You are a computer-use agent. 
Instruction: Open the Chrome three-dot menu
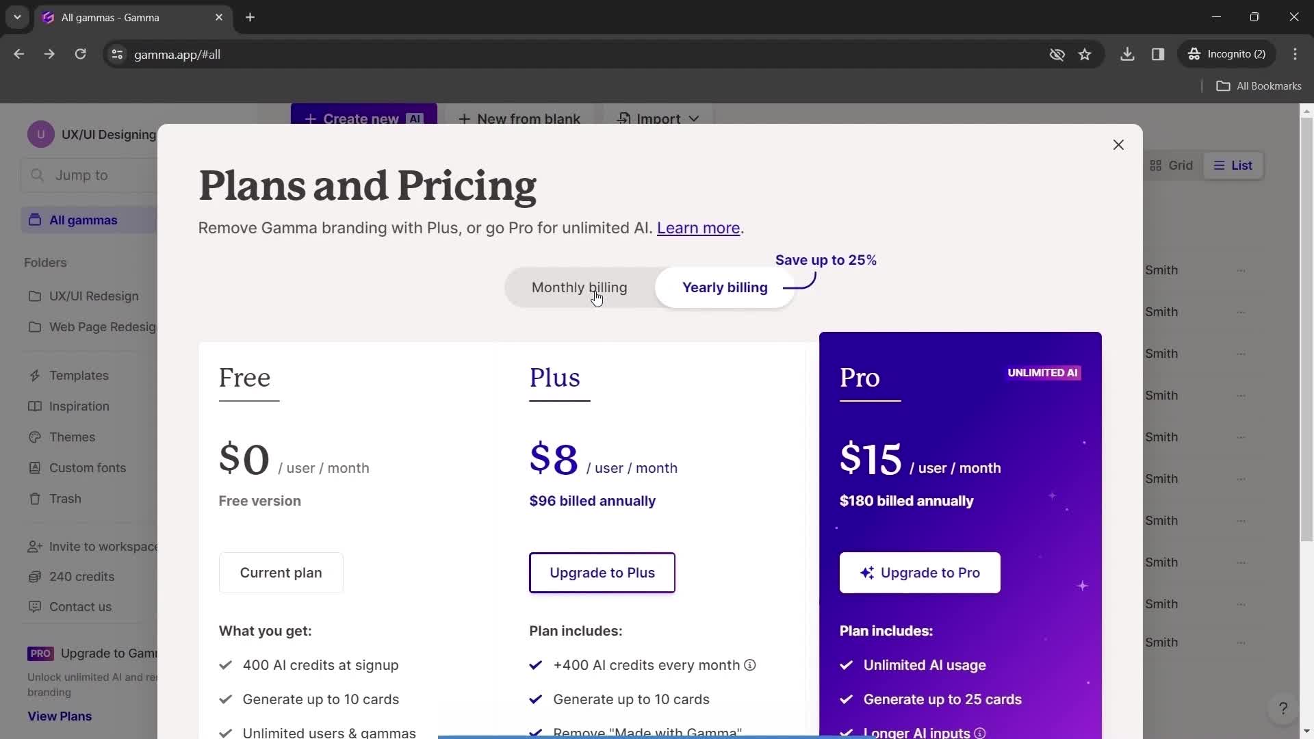pyautogui.click(x=1295, y=54)
